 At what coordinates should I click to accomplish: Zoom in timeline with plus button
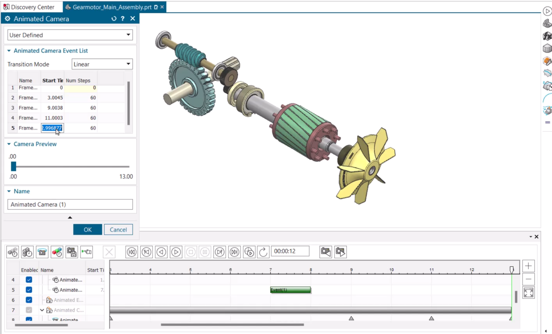[528, 266]
